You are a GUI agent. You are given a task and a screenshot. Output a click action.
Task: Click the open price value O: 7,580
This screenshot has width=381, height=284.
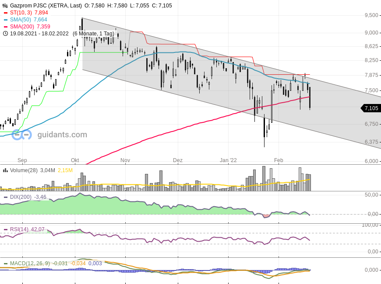tap(95, 6)
